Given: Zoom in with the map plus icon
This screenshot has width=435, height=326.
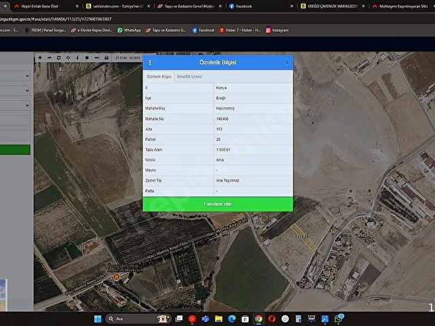Looking at the screenshot, I should click(x=40, y=58).
